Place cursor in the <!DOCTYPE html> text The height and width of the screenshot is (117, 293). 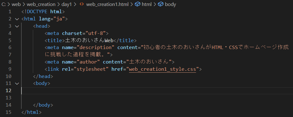(43, 12)
